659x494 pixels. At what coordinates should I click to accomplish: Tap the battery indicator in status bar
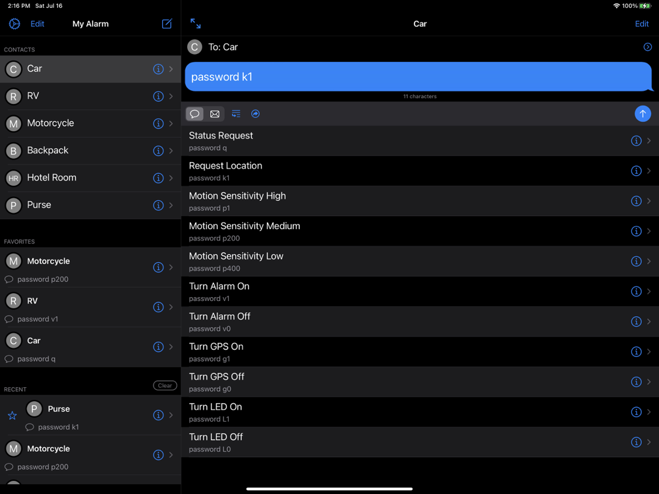[x=645, y=6]
